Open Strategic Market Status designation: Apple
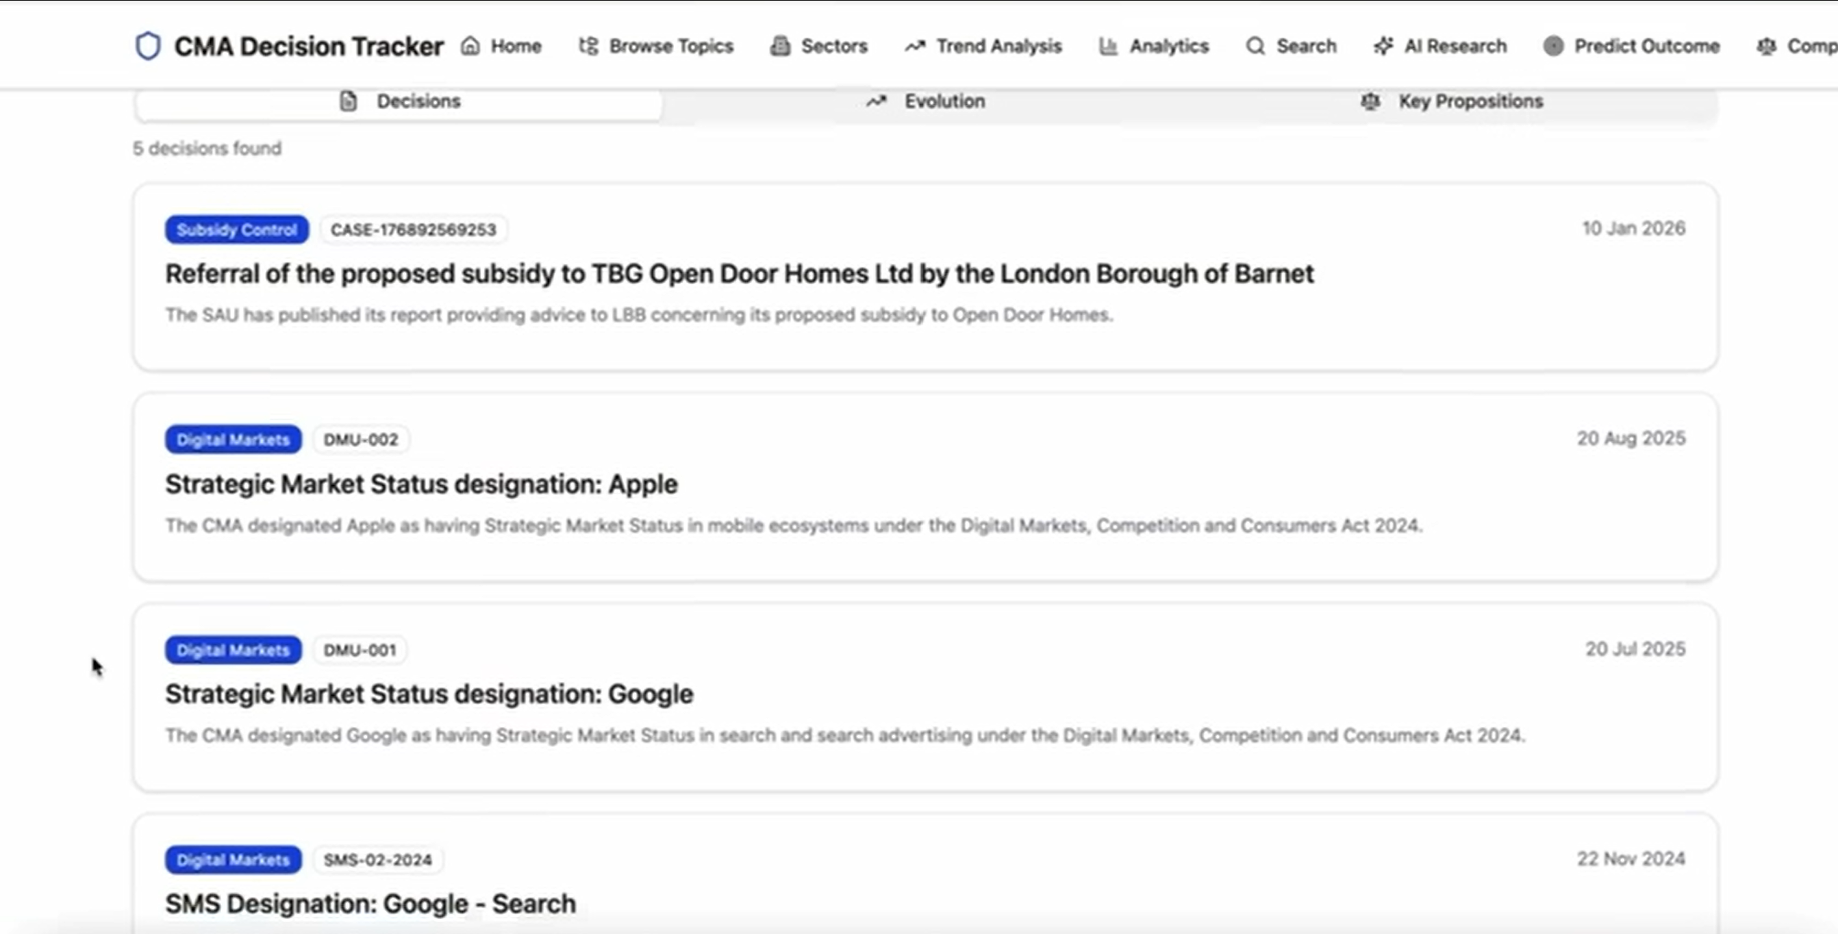1838x934 pixels. coord(421,485)
